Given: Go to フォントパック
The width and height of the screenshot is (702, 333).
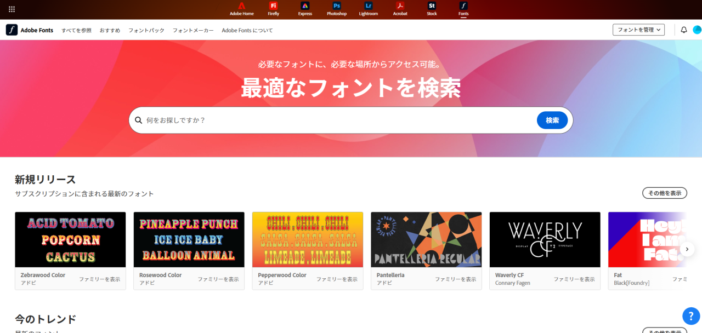Looking at the screenshot, I should coord(146,30).
